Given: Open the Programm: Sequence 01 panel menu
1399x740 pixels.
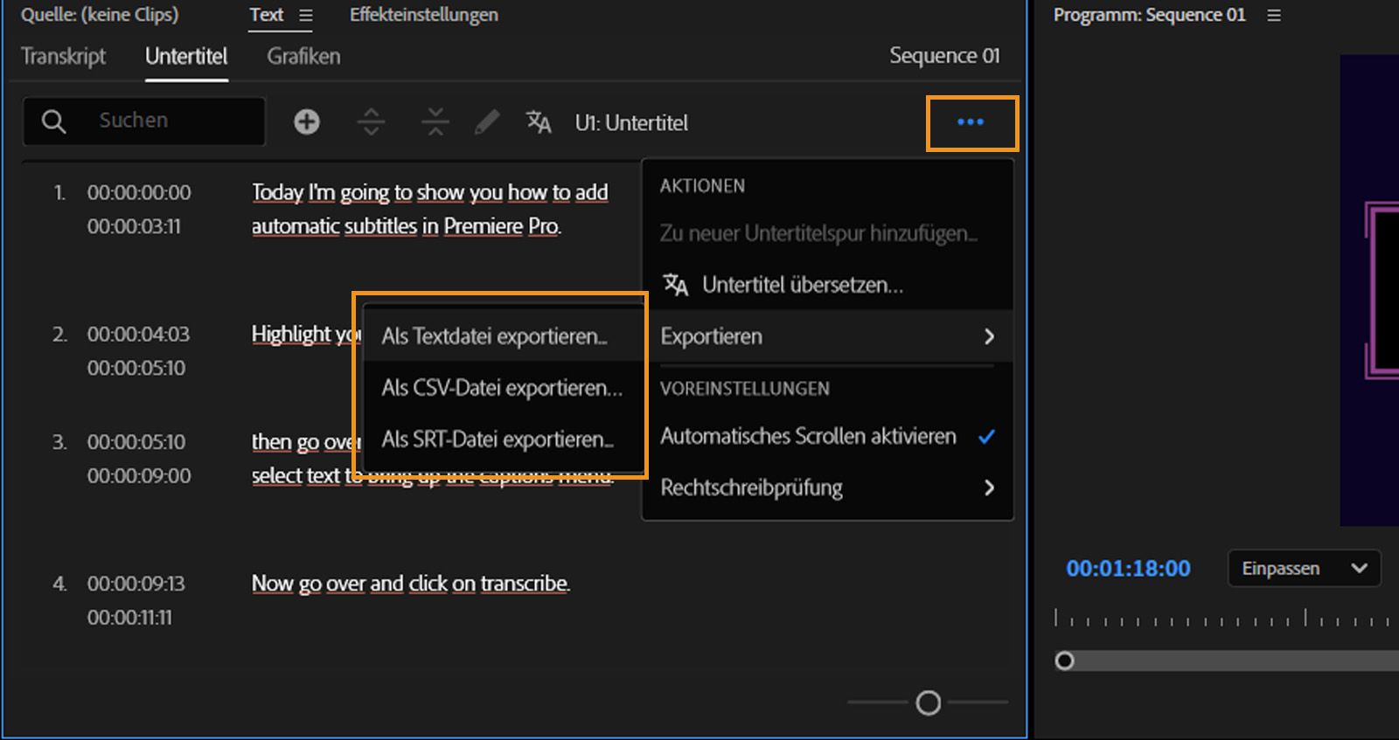Looking at the screenshot, I should (x=1274, y=16).
